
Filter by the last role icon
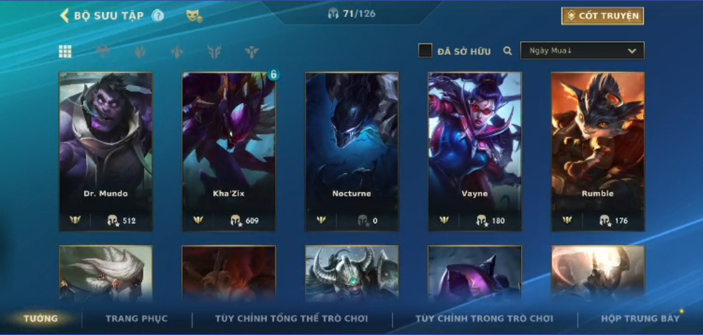pos(252,51)
